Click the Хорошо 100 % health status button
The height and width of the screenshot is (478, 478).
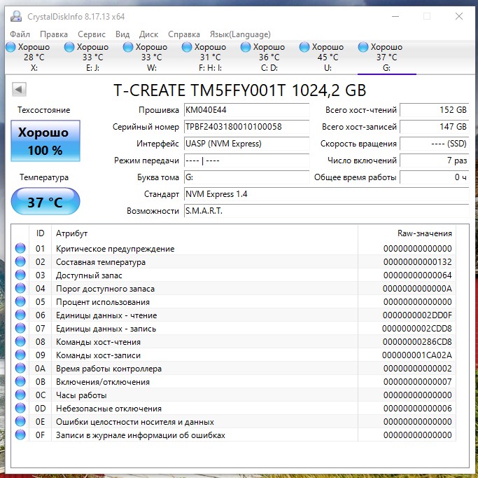(45, 141)
